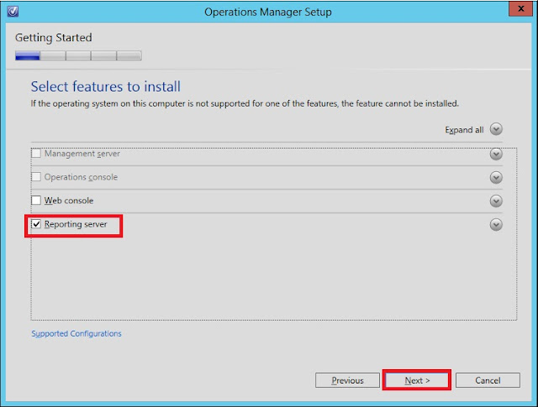Tick the Management server checkbox

pyautogui.click(x=36, y=153)
